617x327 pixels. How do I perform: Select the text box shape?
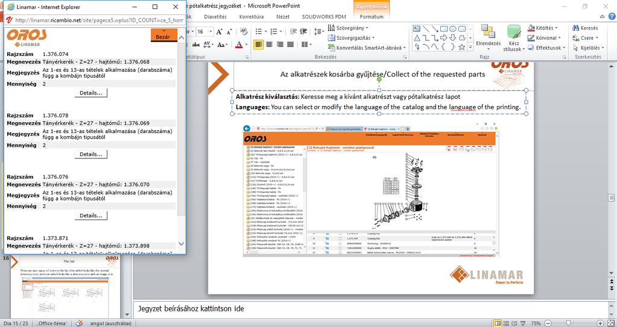(416, 29)
